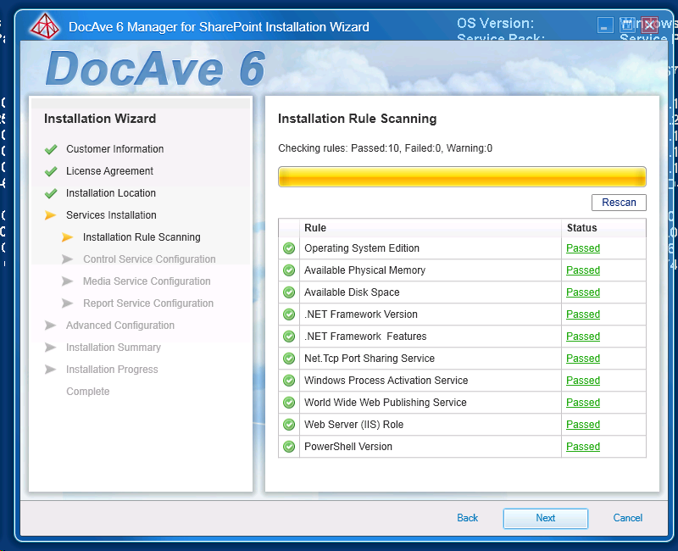This screenshot has height=551, width=678.
Task: Select Installation Location step in sidebar
Action: (111, 193)
